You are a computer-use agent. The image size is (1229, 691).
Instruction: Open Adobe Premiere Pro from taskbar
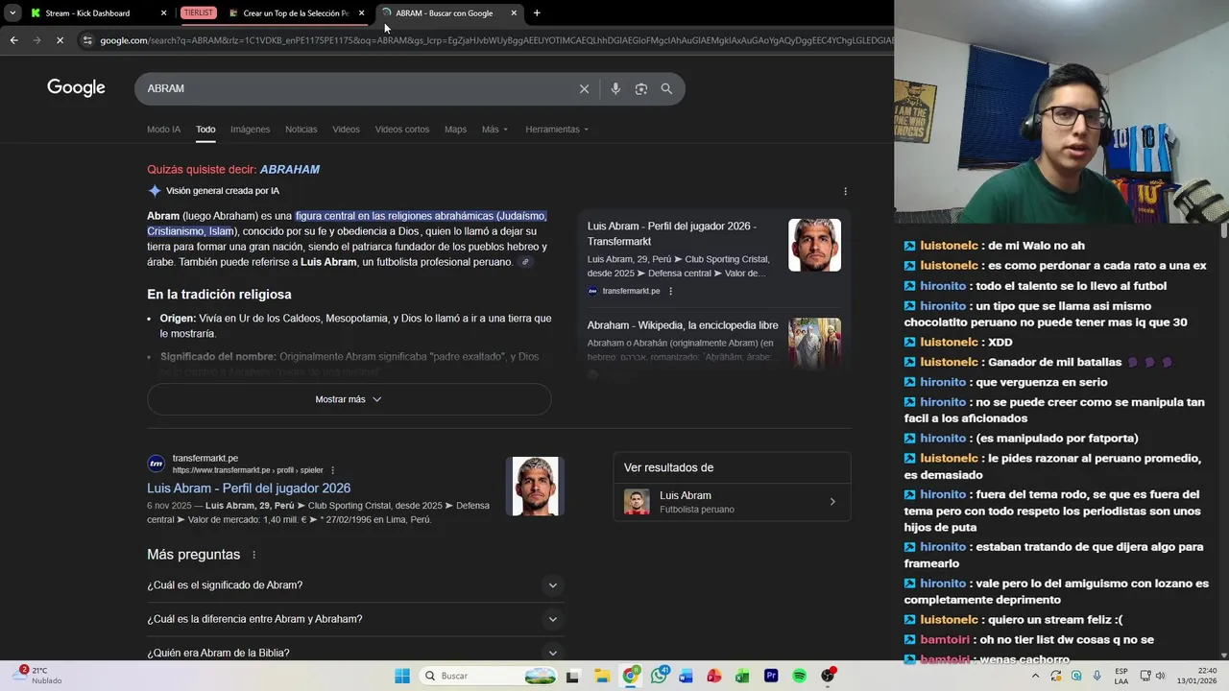[771, 676]
